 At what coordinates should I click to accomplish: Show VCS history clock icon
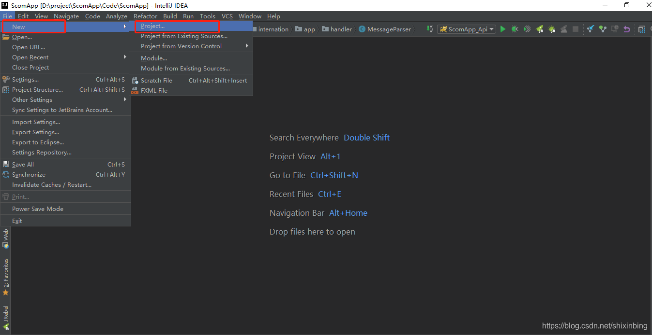pos(615,29)
